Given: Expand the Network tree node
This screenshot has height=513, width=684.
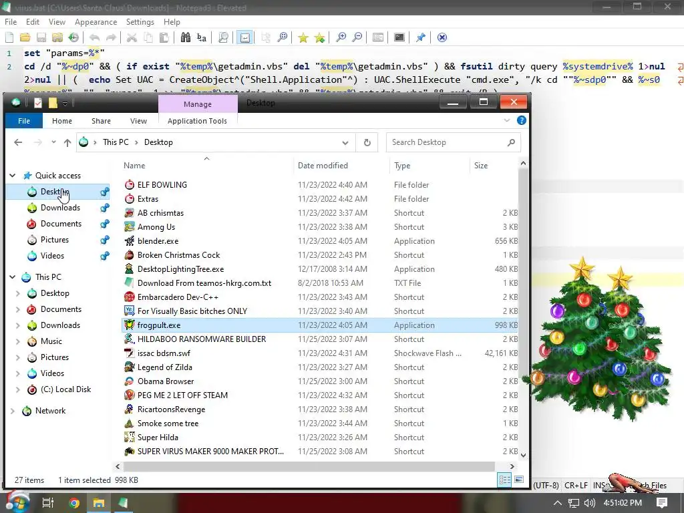Looking at the screenshot, I should pos(13,411).
